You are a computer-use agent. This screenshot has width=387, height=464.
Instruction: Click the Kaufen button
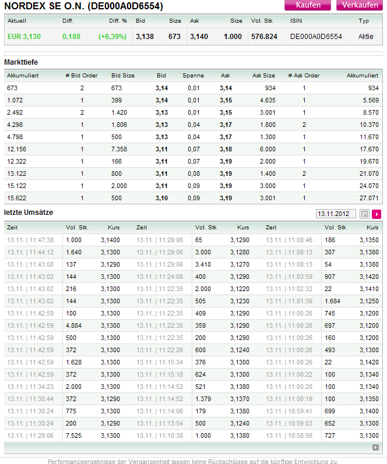(x=308, y=5)
